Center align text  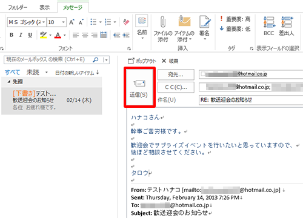pyautogui.click(x=85, y=35)
